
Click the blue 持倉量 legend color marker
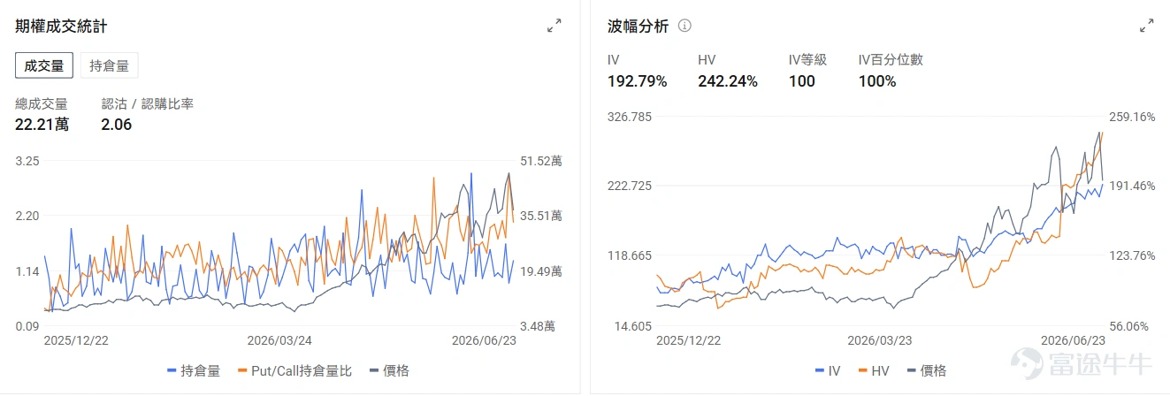[x=172, y=371]
